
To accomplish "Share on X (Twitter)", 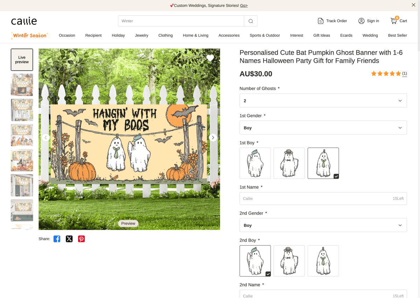I will [69, 239].
